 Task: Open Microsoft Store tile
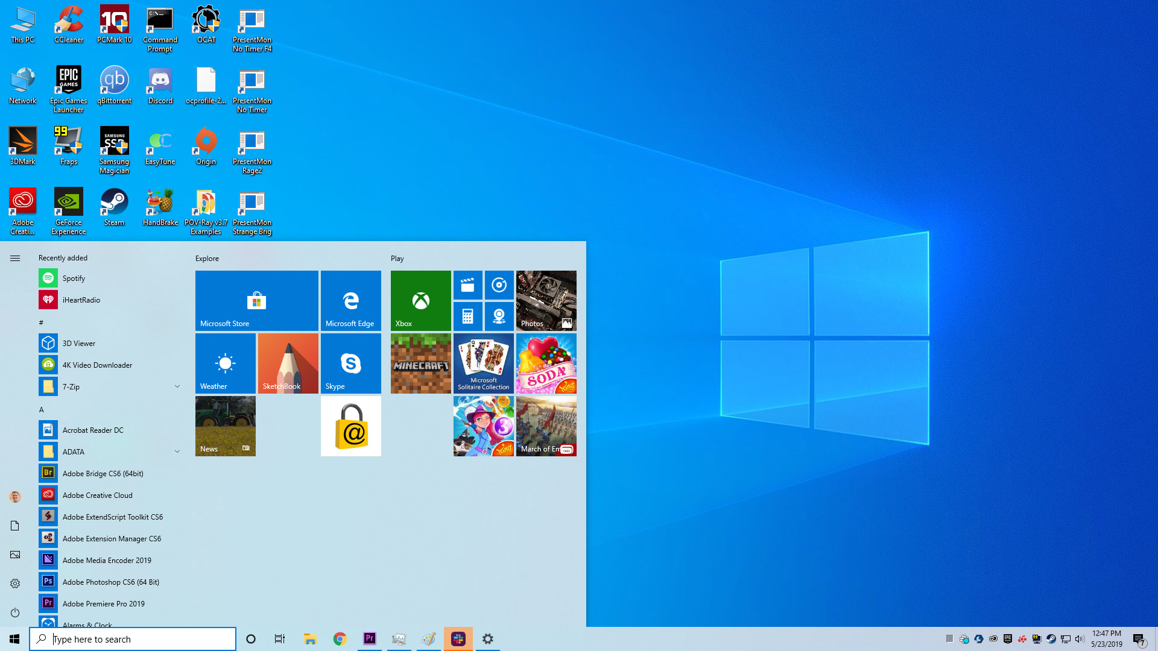coord(256,300)
